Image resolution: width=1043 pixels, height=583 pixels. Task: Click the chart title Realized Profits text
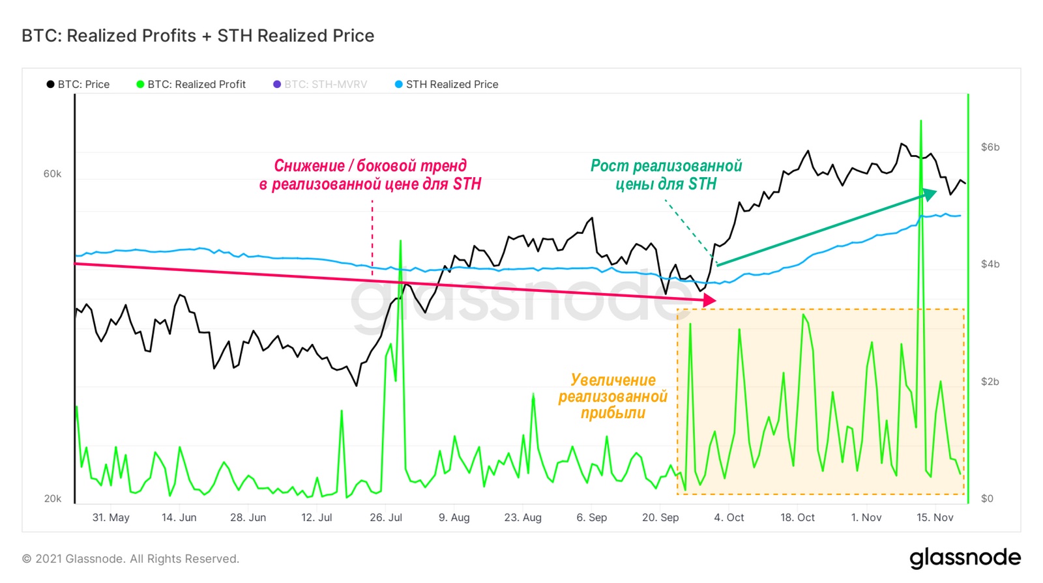[x=132, y=36]
